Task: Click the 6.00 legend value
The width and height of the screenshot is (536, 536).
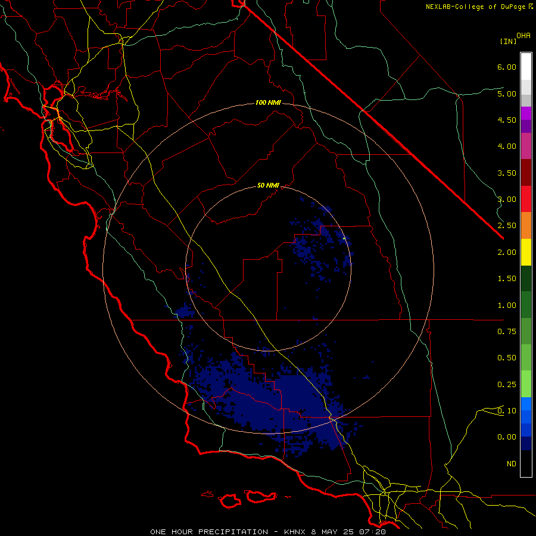Action: pos(507,67)
